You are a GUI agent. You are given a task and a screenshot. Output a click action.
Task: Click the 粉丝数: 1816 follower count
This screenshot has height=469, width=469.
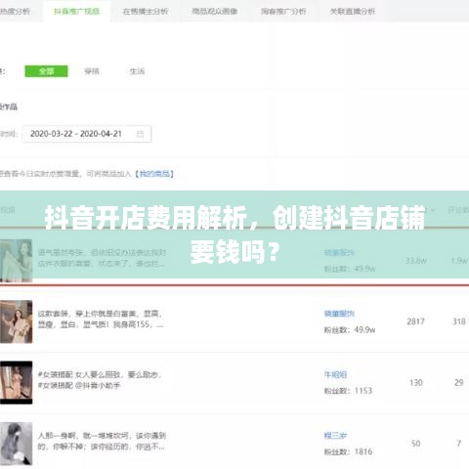pyautogui.click(x=348, y=451)
